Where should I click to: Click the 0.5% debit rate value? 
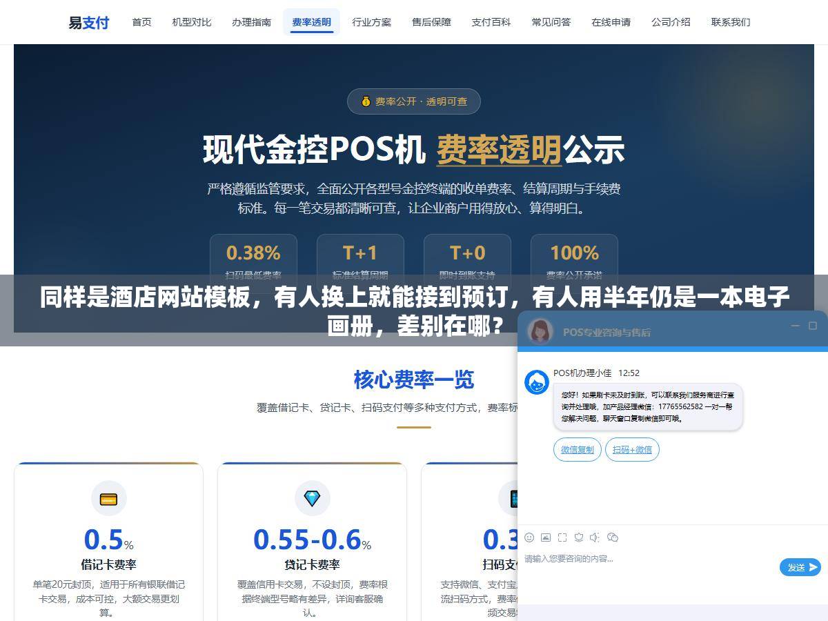click(108, 540)
